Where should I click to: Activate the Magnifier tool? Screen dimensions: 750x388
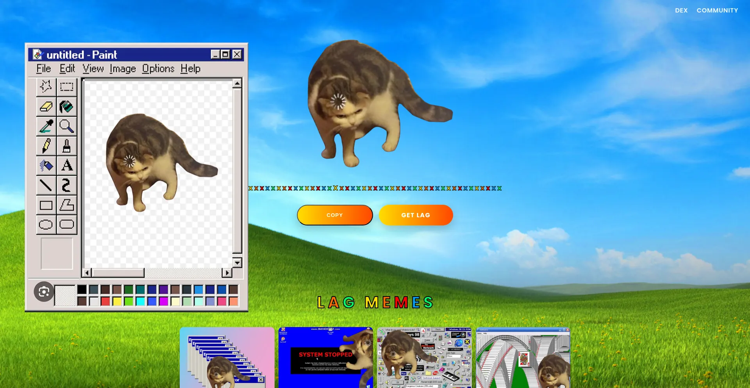[x=67, y=126]
